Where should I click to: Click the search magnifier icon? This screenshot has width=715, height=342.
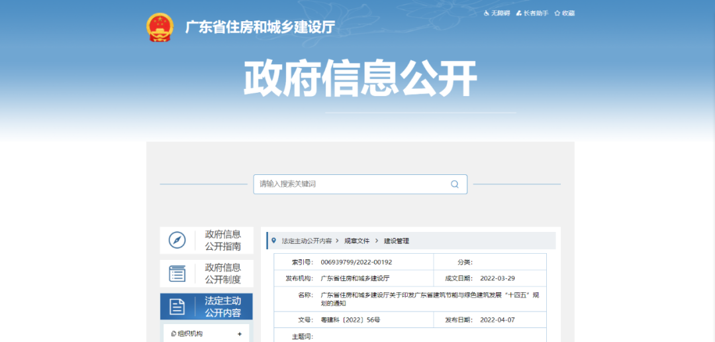[455, 184]
